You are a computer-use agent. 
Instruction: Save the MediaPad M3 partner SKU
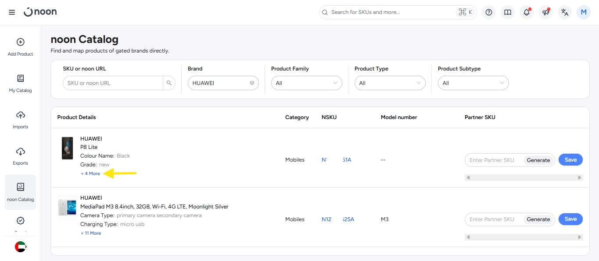click(x=570, y=219)
